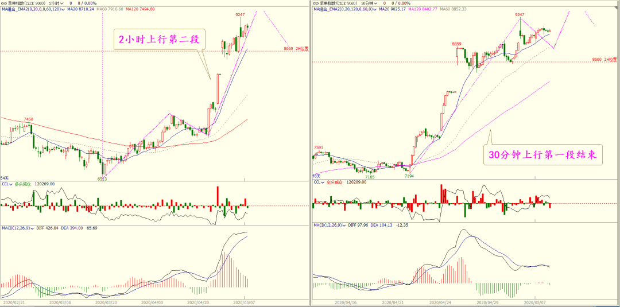Click the 9247 high label in right chart
This screenshot has height=307, width=620.
click(x=520, y=14)
